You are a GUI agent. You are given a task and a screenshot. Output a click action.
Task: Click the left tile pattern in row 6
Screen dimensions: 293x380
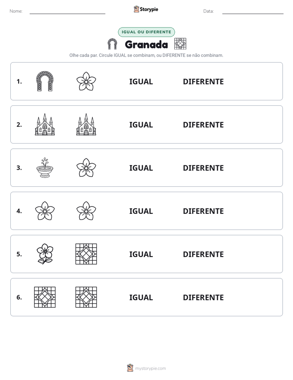[45, 297]
